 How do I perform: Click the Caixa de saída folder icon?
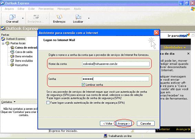pyautogui.click(x=12, y=52)
